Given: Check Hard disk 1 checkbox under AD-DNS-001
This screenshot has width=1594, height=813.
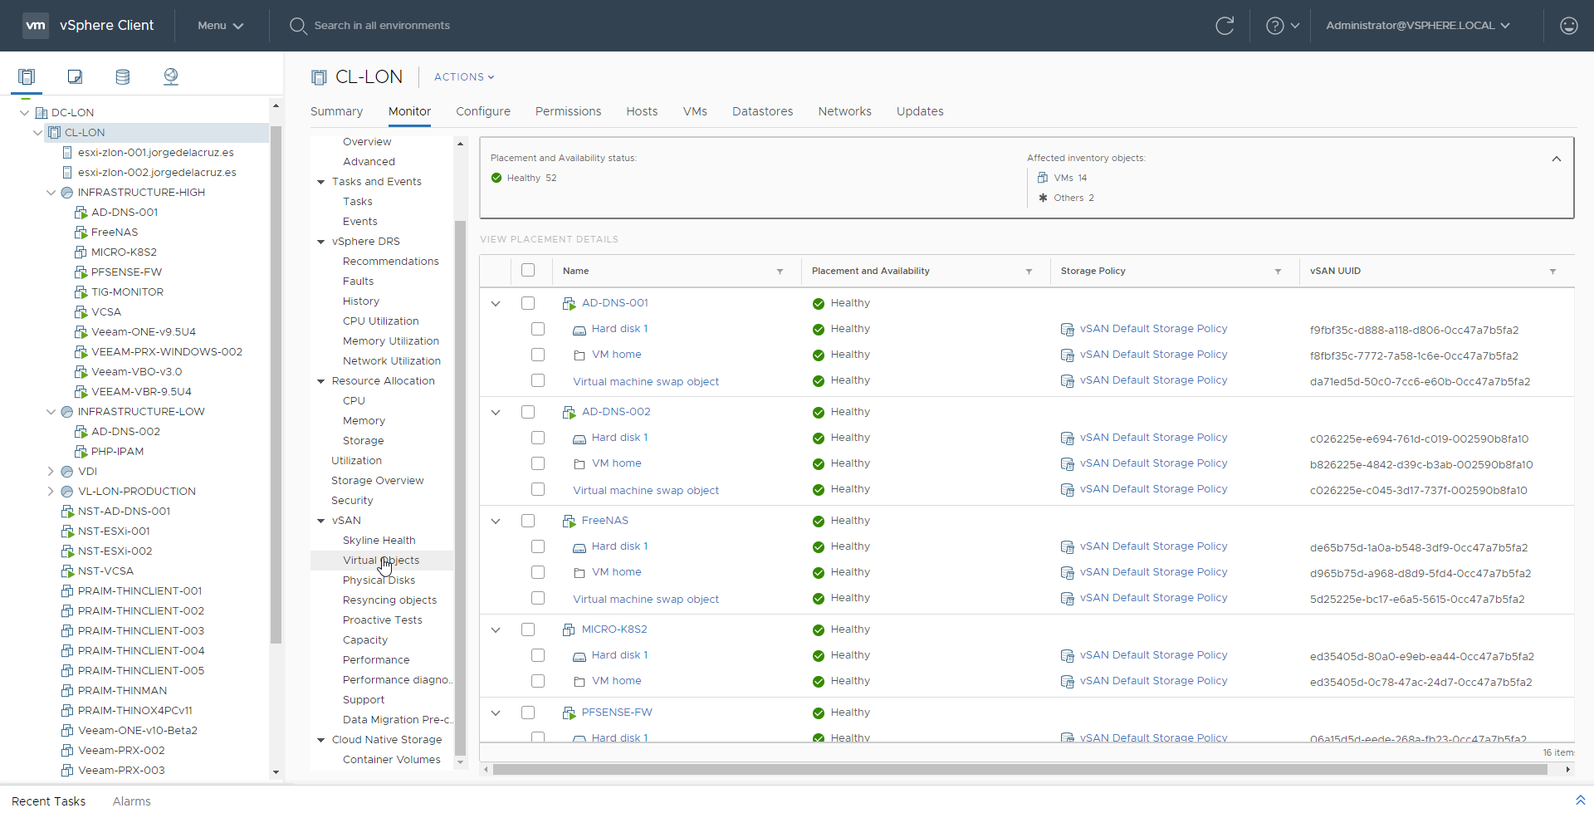Looking at the screenshot, I should [x=538, y=329].
